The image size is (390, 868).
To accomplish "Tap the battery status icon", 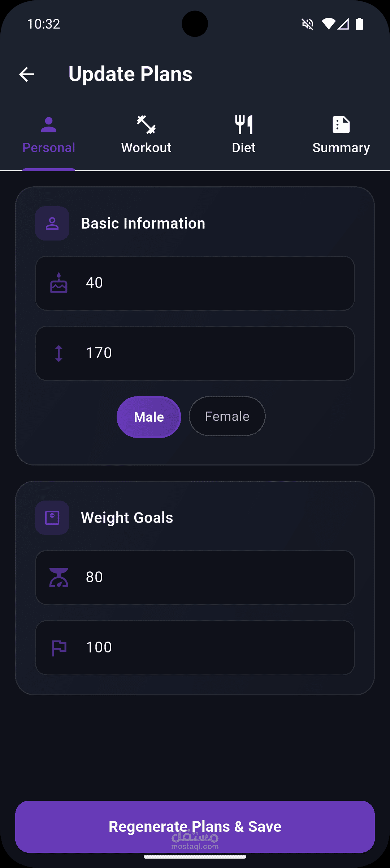I will pyautogui.click(x=359, y=24).
